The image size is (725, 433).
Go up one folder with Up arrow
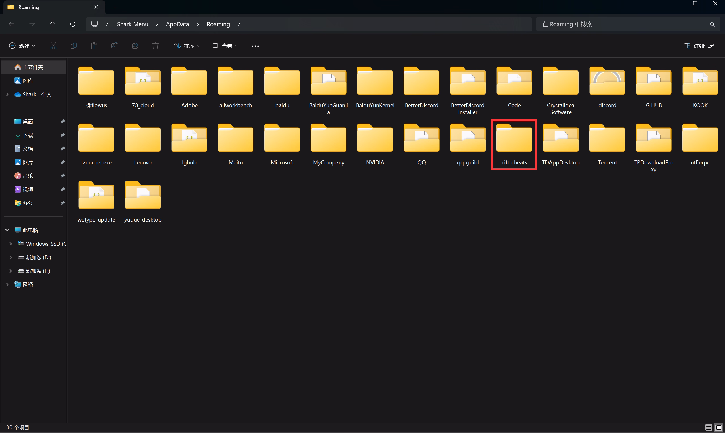52,24
